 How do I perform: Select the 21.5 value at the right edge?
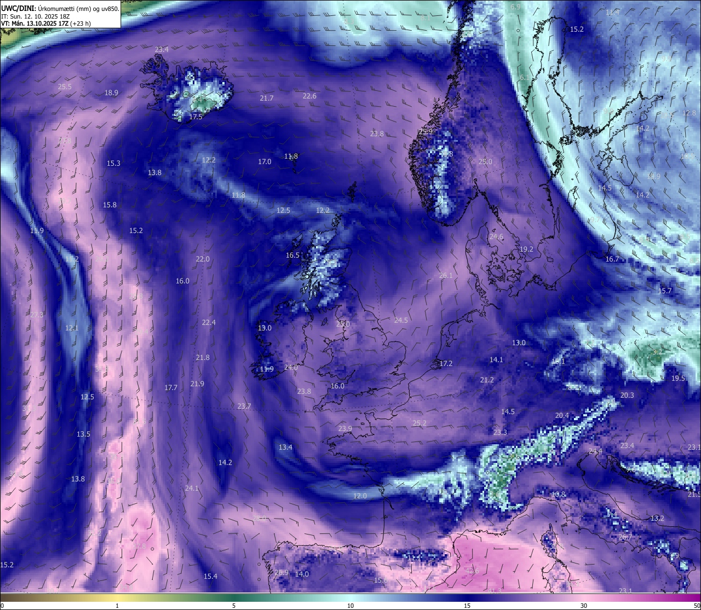694,495
